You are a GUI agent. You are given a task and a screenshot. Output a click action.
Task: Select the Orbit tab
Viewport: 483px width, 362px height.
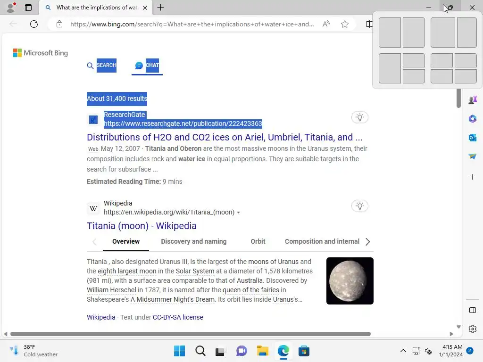[258, 242]
